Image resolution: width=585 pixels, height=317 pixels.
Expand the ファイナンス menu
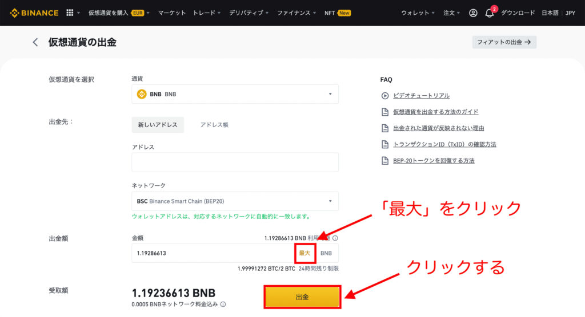[296, 13]
